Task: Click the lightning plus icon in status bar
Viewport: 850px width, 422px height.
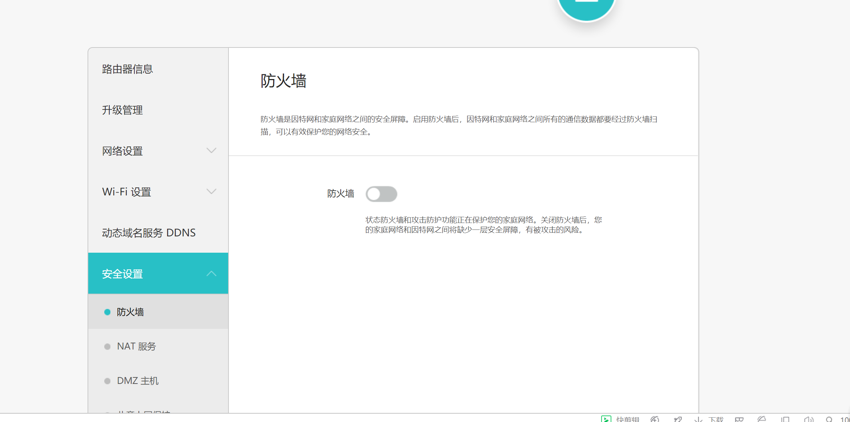Action: [x=655, y=419]
